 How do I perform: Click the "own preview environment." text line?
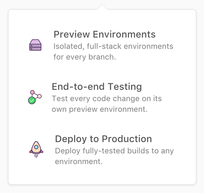click(99, 109)
